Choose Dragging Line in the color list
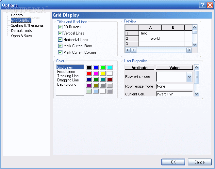Screen dimensions: 215x169 click(70, 80)
